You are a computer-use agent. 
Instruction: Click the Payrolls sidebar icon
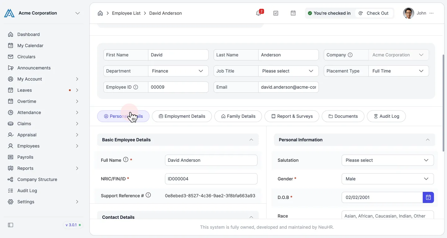click(11, 157)
